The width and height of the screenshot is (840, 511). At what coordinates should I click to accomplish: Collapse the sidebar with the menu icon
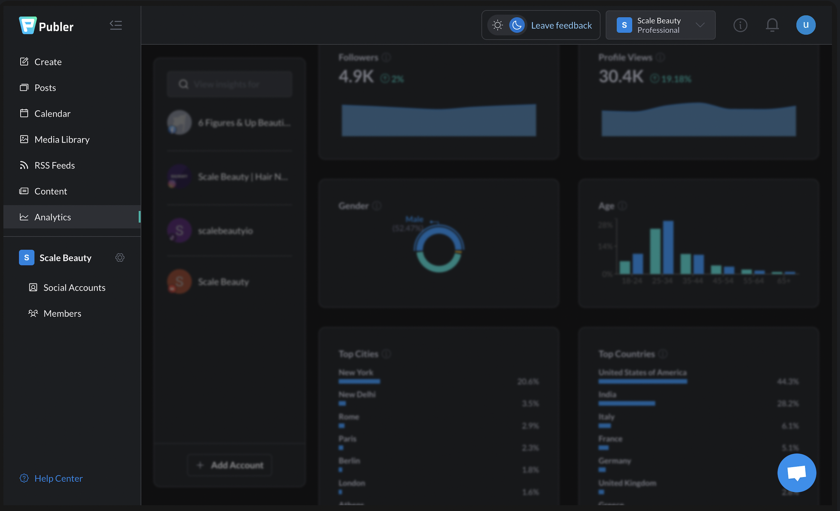116,25
